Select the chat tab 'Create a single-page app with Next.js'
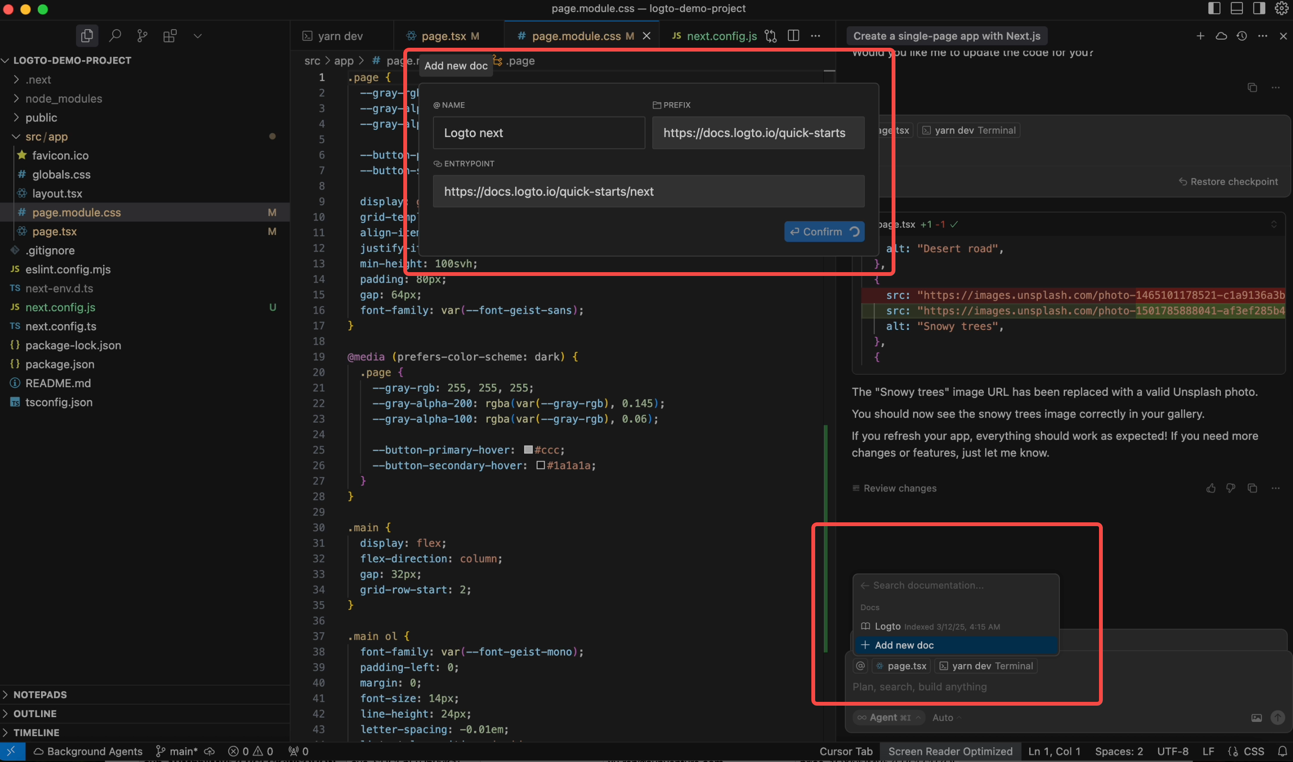The height and width of the screenshot is (762, 1293). click(947, 36)
